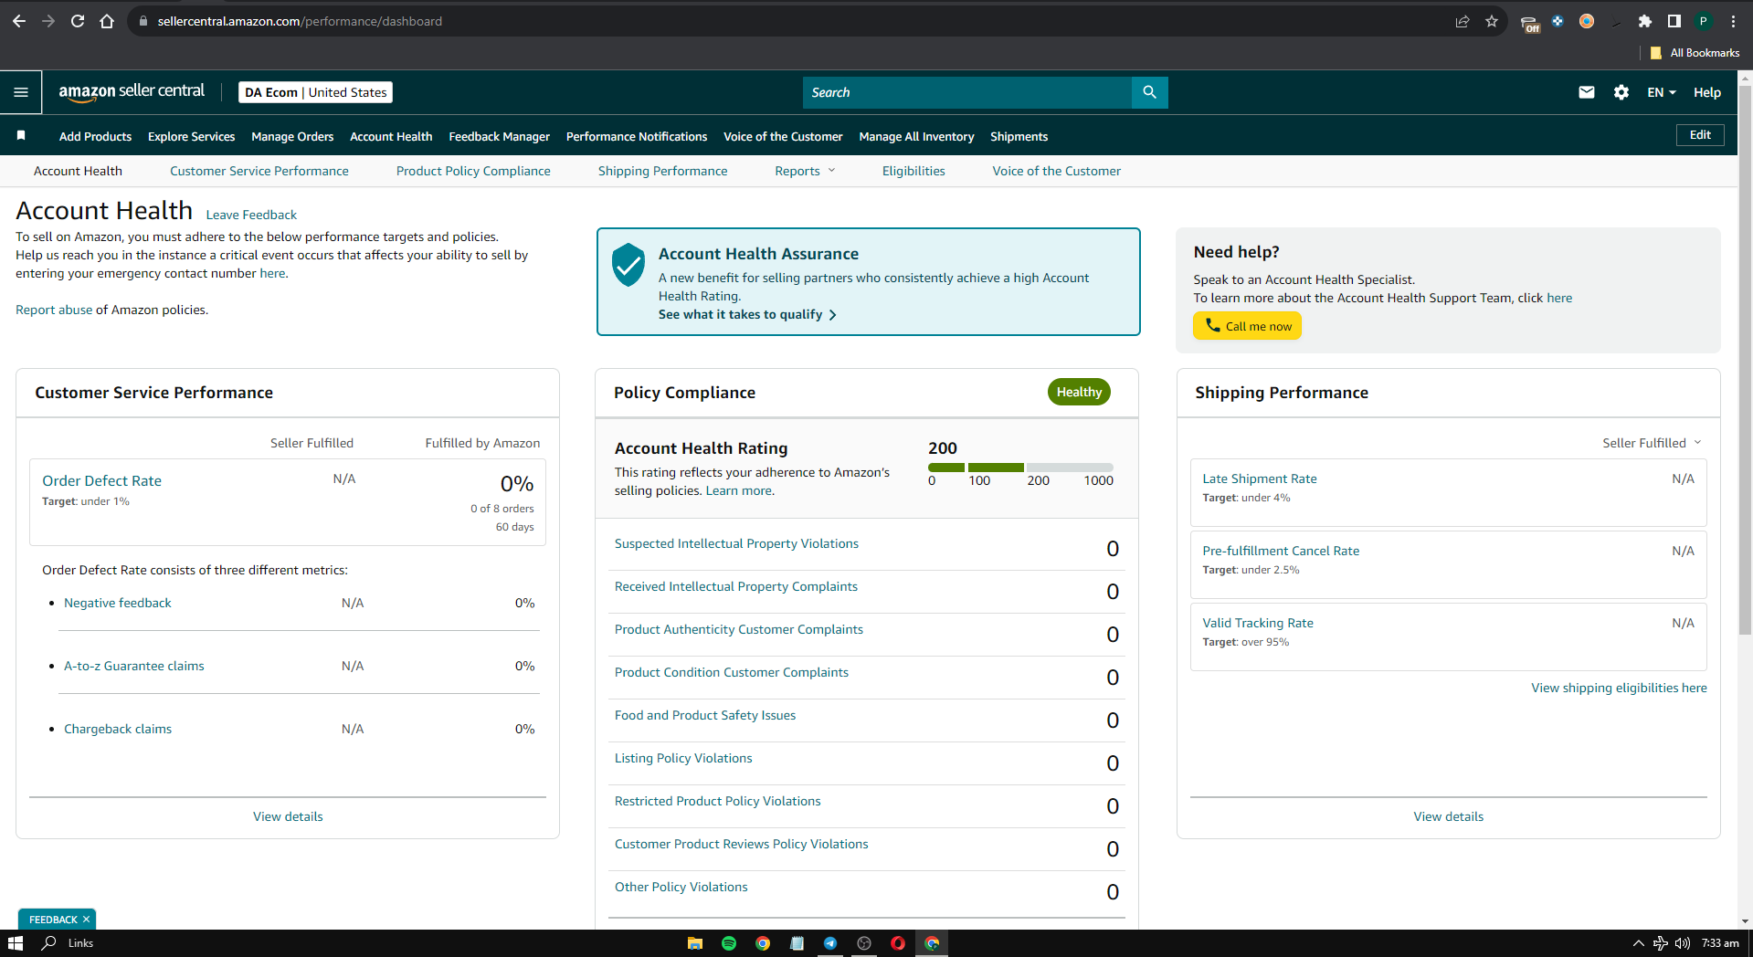Open File Explorer from the taskbar
Image resolution: width=1753 pixels, height=957 pixels.
click(695, 943)
